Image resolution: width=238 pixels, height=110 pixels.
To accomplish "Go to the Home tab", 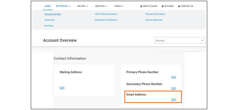I will pyautogui.click(x=48, y=6).
